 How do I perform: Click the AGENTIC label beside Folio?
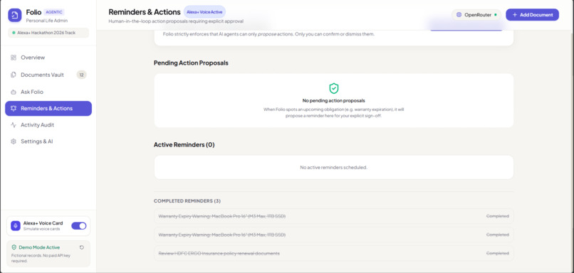point(54,12)
